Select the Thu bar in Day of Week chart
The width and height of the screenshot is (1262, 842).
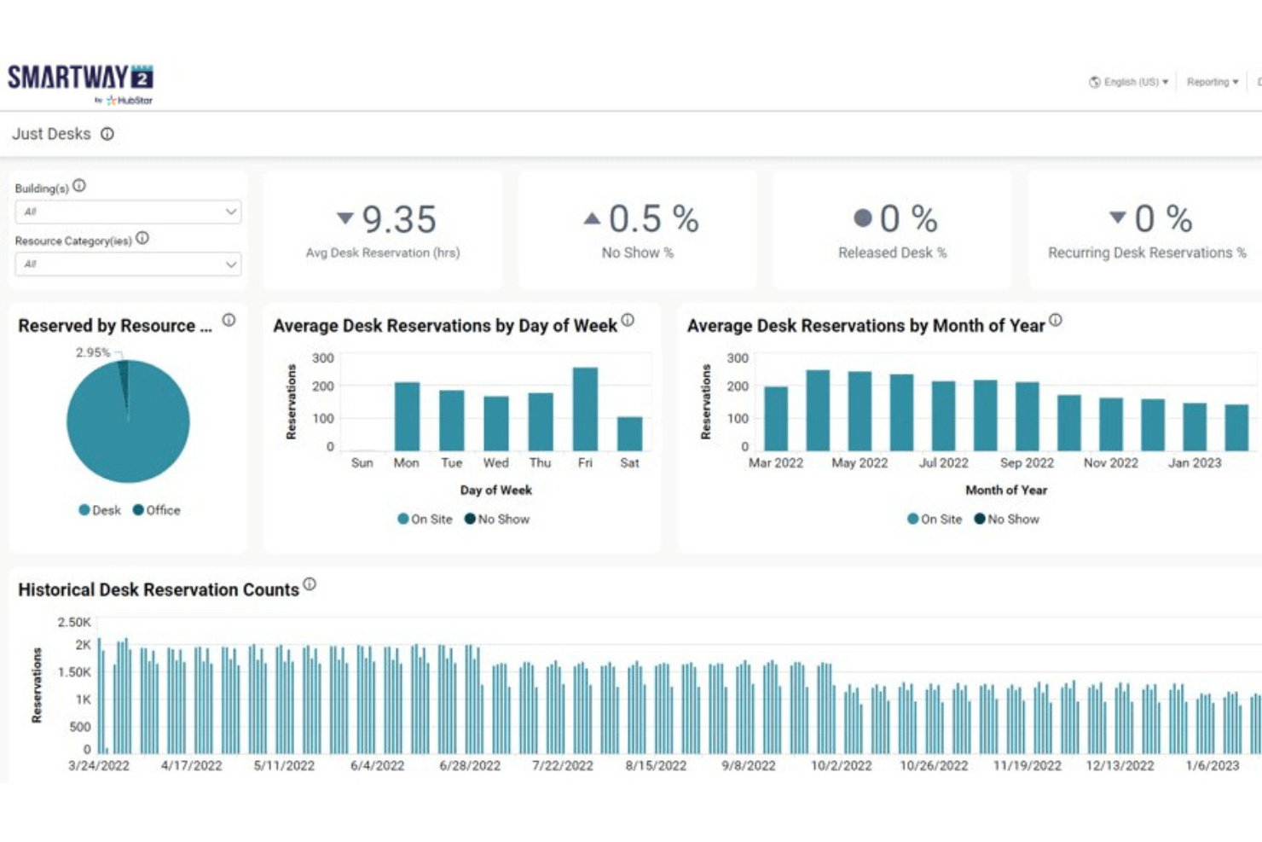(x=541, y=422)
